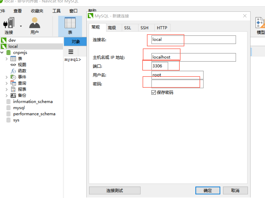
Task: Select performance_schema database
Action: (34, 114)
